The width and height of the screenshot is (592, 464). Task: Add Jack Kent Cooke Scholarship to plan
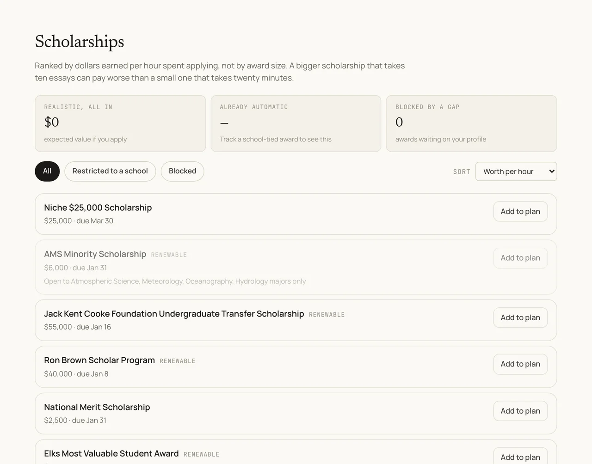pyautogui.click(x=520, y=317)
